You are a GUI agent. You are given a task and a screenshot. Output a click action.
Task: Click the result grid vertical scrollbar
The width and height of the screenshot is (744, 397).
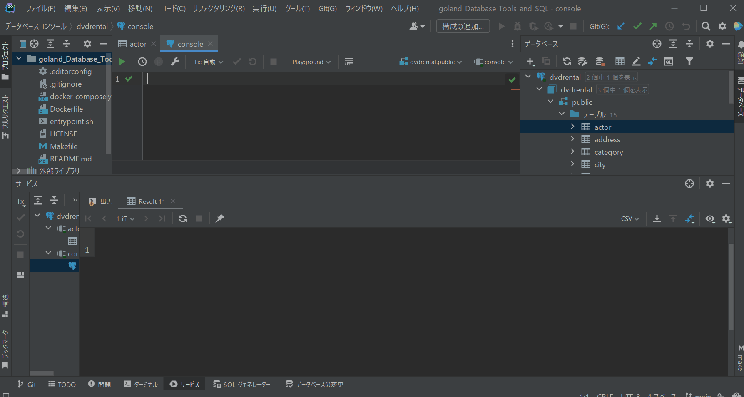731,287
